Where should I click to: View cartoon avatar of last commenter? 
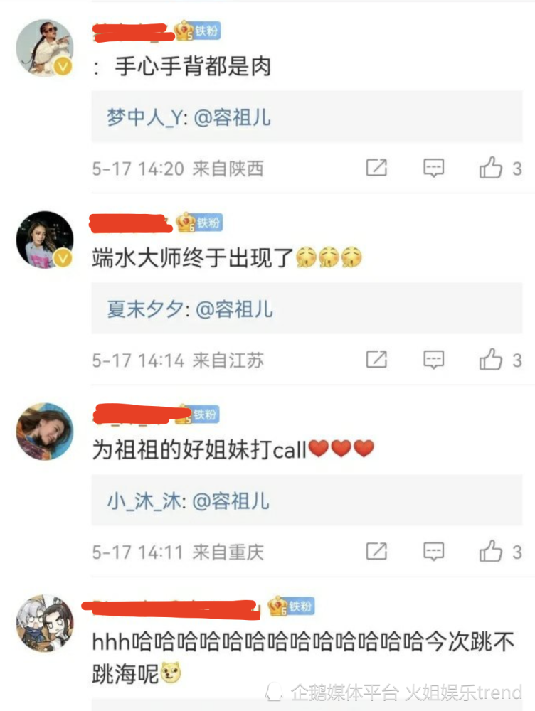click(45, 623)
